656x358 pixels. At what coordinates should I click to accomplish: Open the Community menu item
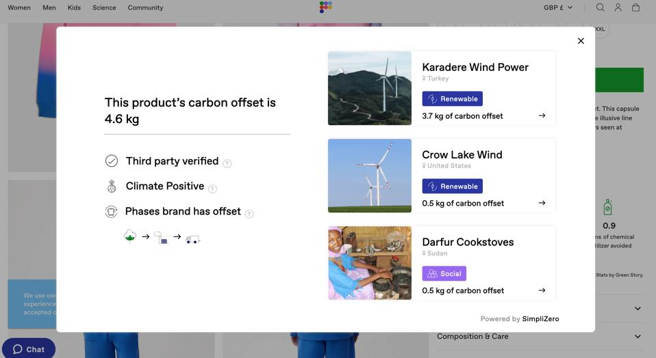coord(145,8)
